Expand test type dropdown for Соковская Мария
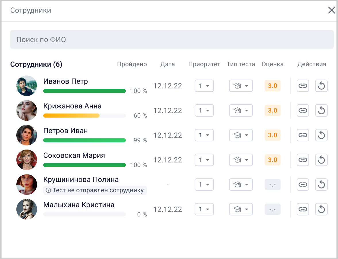 click(x=241, y=160)
